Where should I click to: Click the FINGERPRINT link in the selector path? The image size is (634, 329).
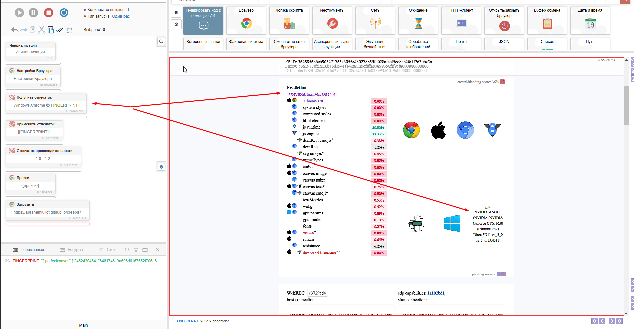[x=187, y=321]
